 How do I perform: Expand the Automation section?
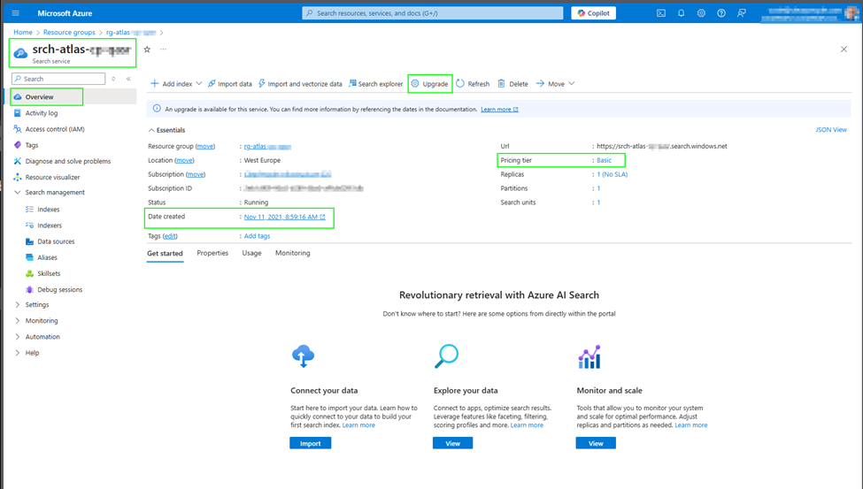click(x=17, y=337)
